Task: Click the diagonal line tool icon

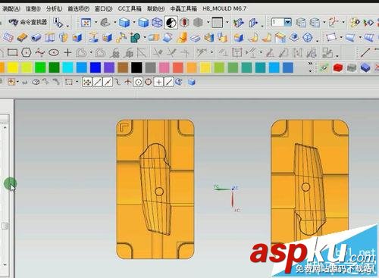Action: coord(365,53)
